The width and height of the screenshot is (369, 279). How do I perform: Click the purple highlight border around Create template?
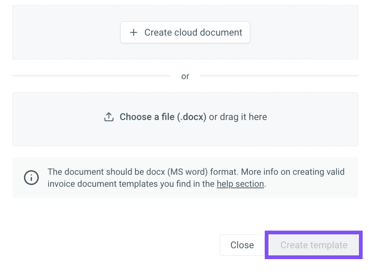[314, 232]
